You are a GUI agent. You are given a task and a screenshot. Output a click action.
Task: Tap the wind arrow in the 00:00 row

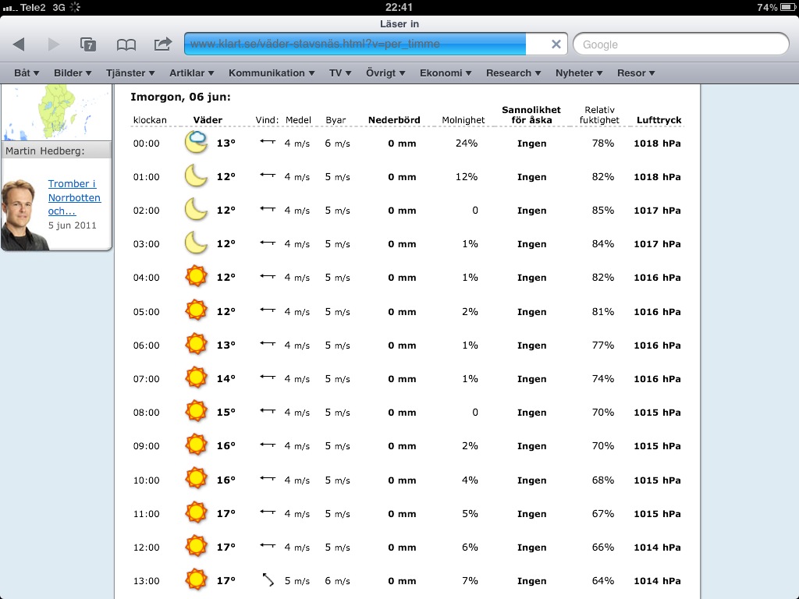pyautogui.click(x=268, y=142)
